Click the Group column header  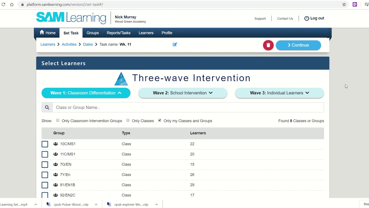click(x=59, y=133)
